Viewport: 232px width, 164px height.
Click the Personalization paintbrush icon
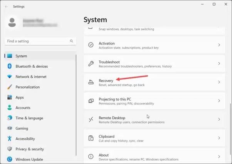click(x=10, y=87)
